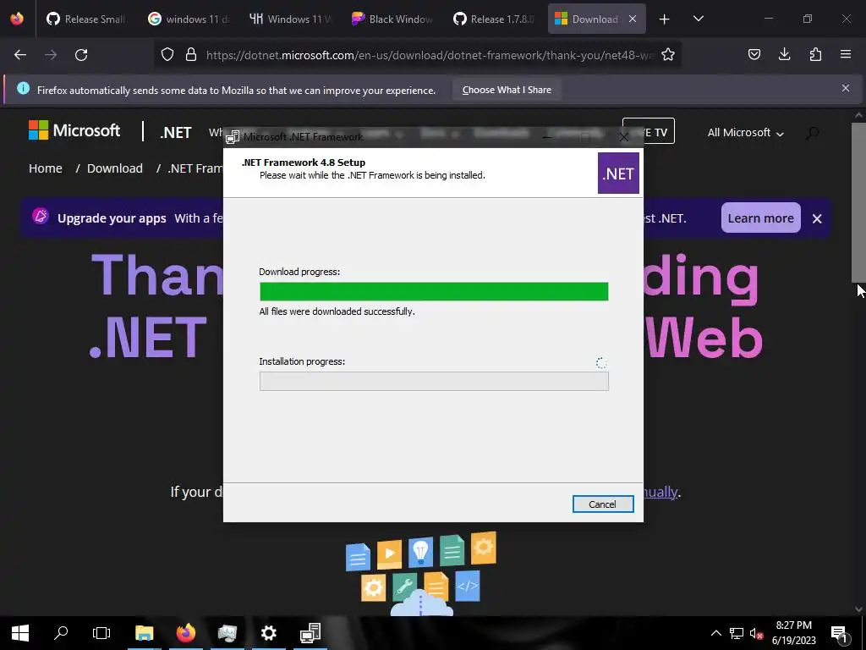The height and width of the screenshot is (650, 866).
Task: Open a new browser tab
Action: [x=665, y=19]
